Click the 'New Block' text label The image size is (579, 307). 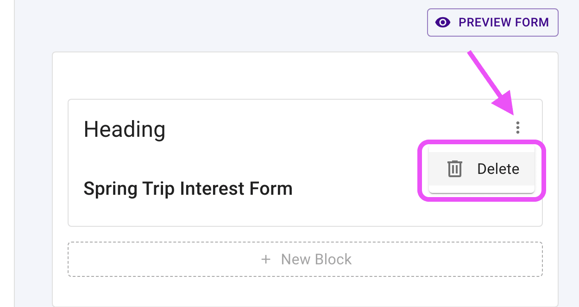316,259
